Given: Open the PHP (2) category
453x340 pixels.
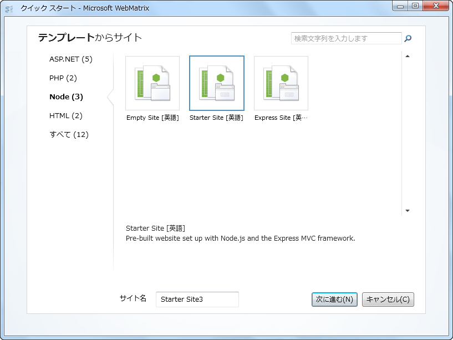Looking at the screenshot, I should point(63,78).
